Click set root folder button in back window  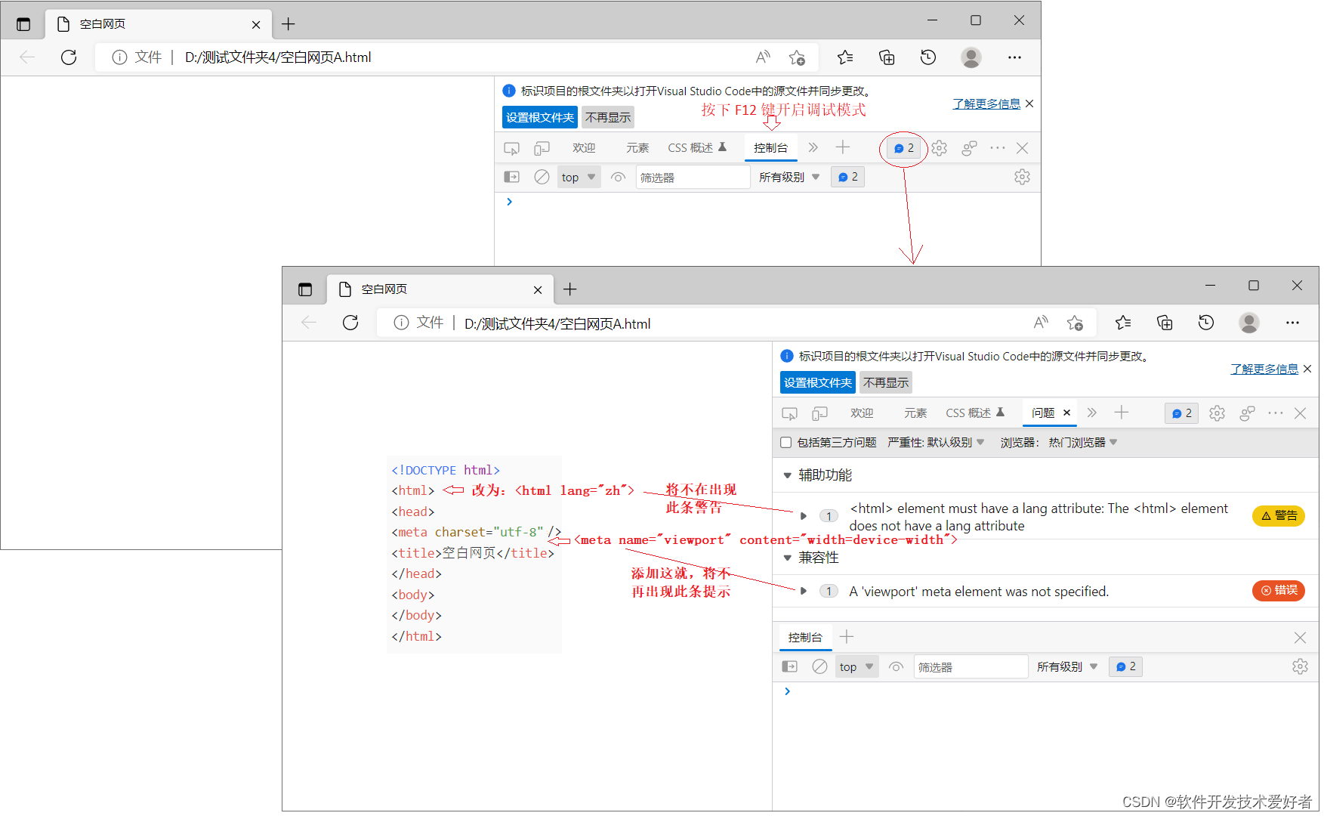539,117
